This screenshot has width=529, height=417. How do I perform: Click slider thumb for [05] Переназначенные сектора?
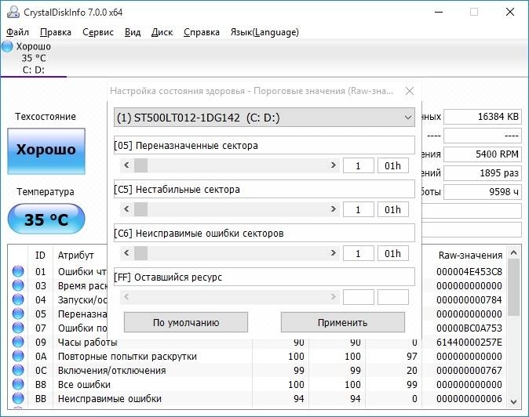click(140, 165)
